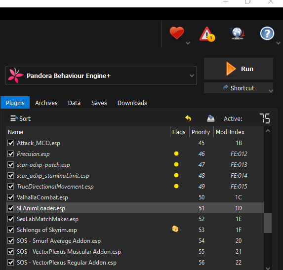Image resolution: width=283 pixels, height=270 pixels.
Task: Switch to the Plugins tab
Action: pyautogui.click(x=15, y=103)
